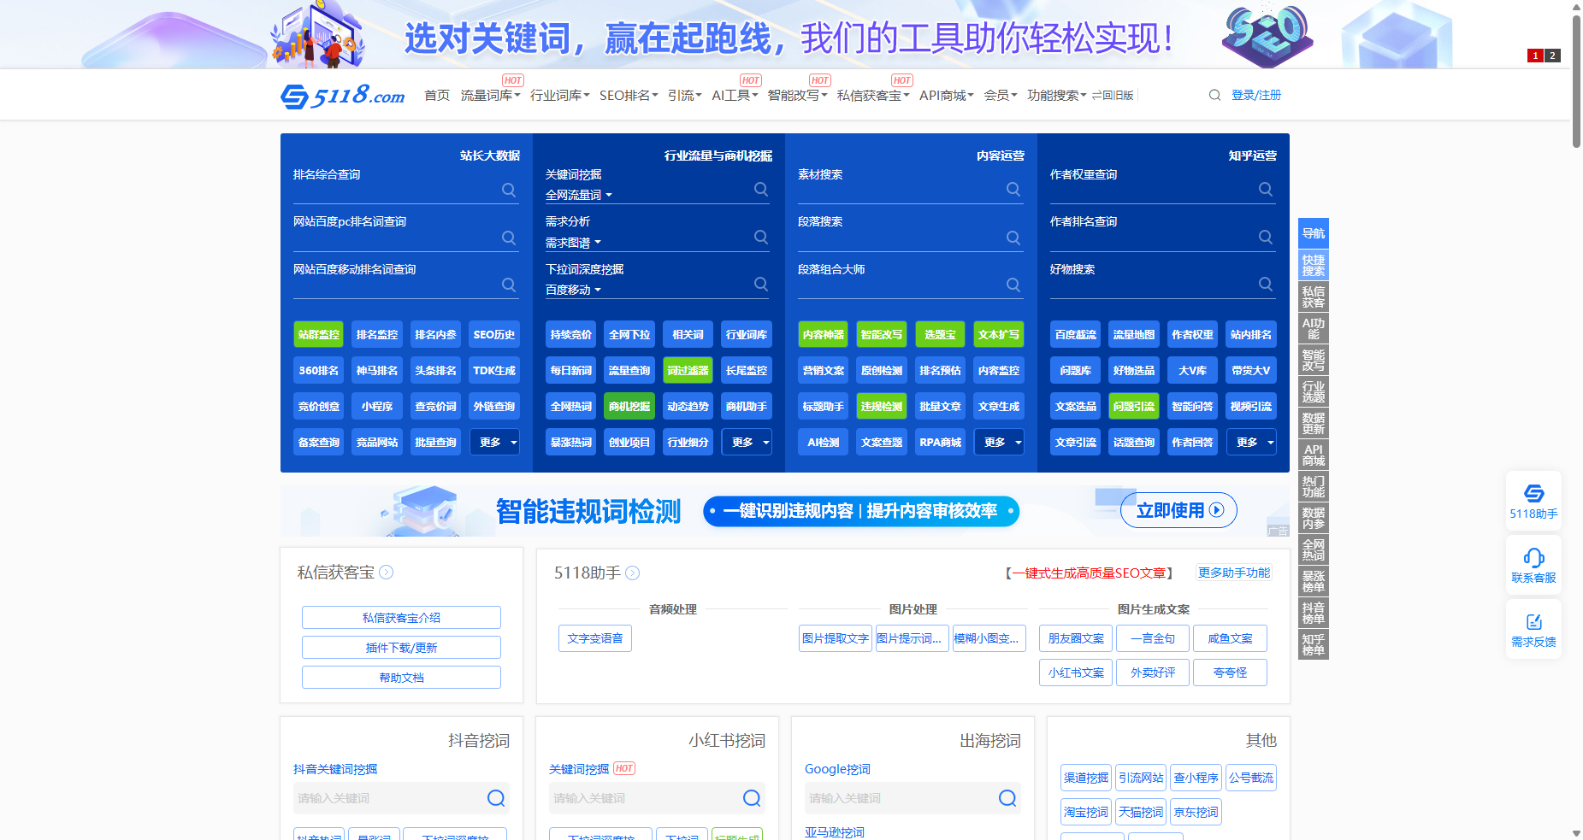Focus the Google挖词 keyword input
This screenshot has height=840, width=1583.
pos(901,798)
